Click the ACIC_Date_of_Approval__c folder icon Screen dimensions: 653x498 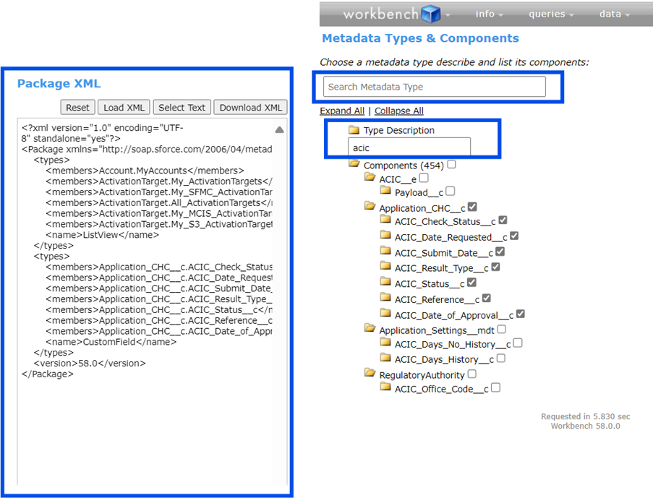pos(385,314)
